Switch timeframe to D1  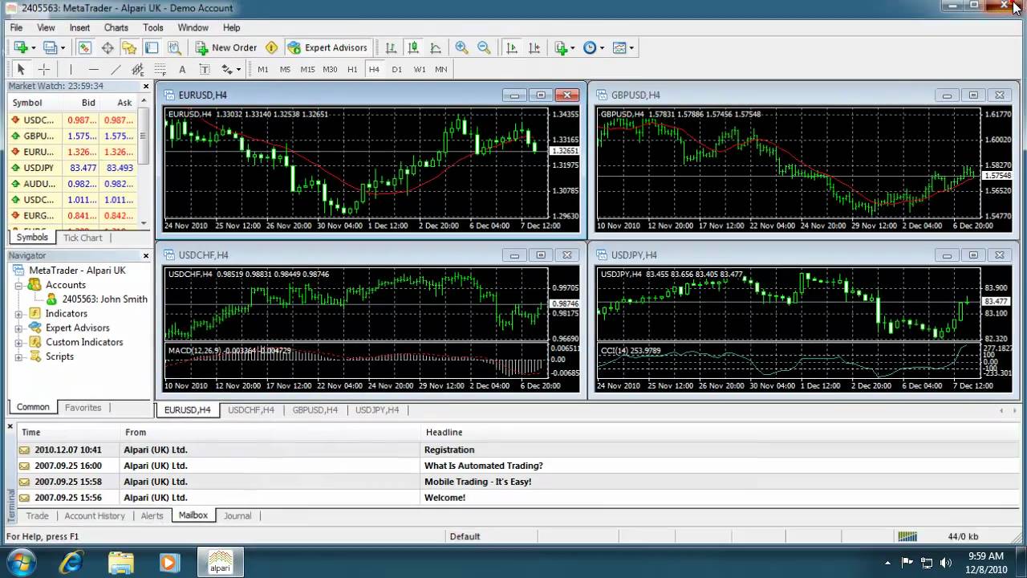coord(396,69)
